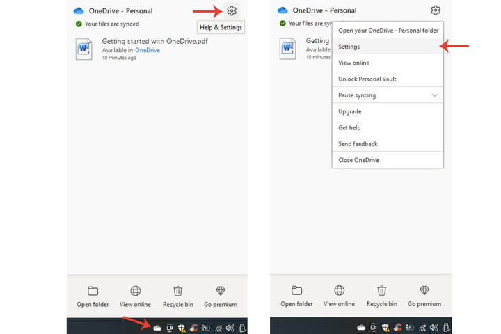
Task: Click the volume speaker icon in the left taskbar
Action: click(230, 327)
